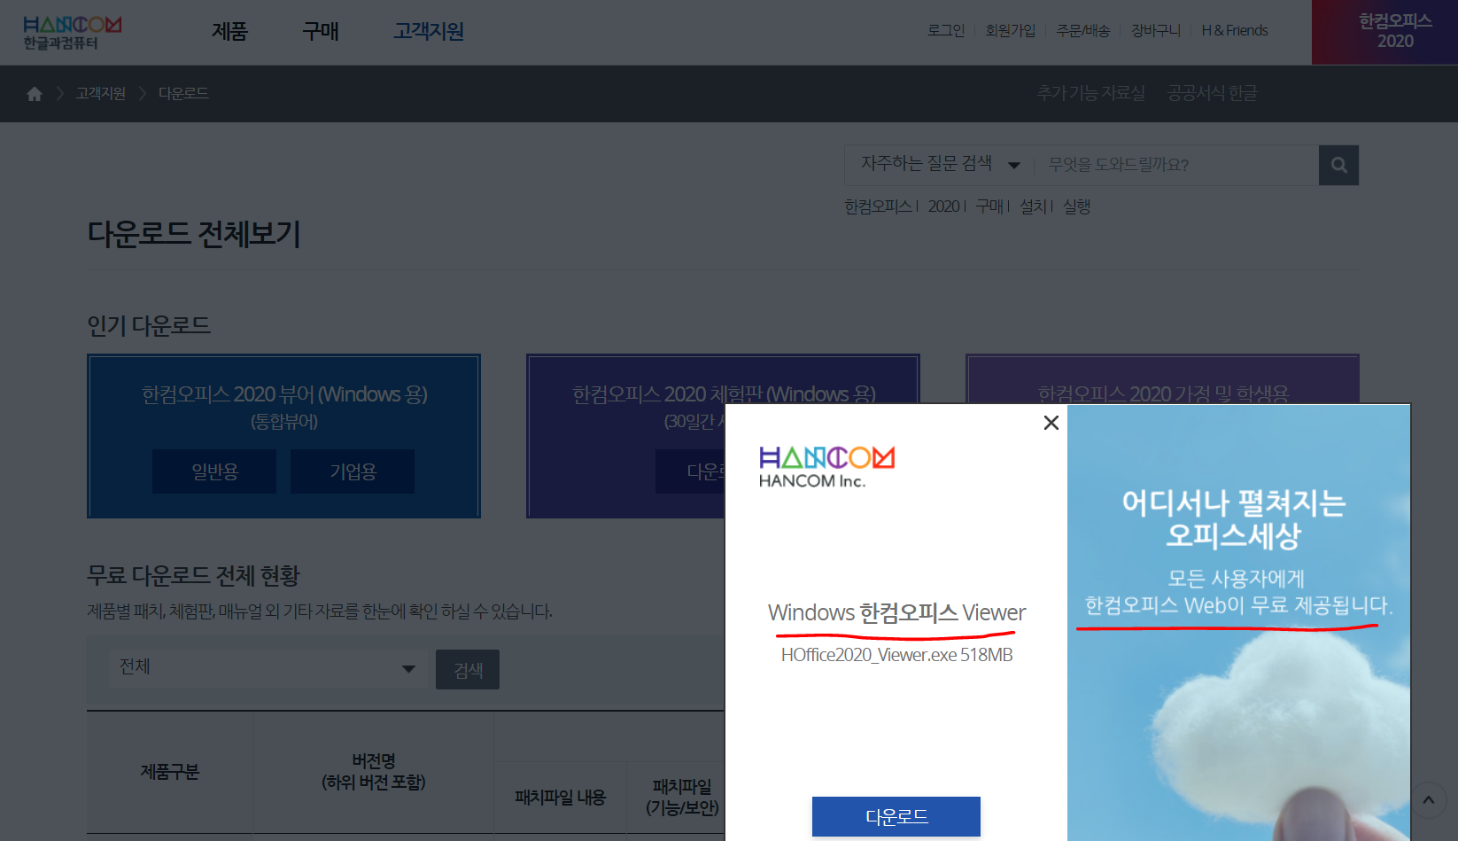Click 제품구분 table header
Screen dimensions: 1458x841
click(x=169, y=772)
